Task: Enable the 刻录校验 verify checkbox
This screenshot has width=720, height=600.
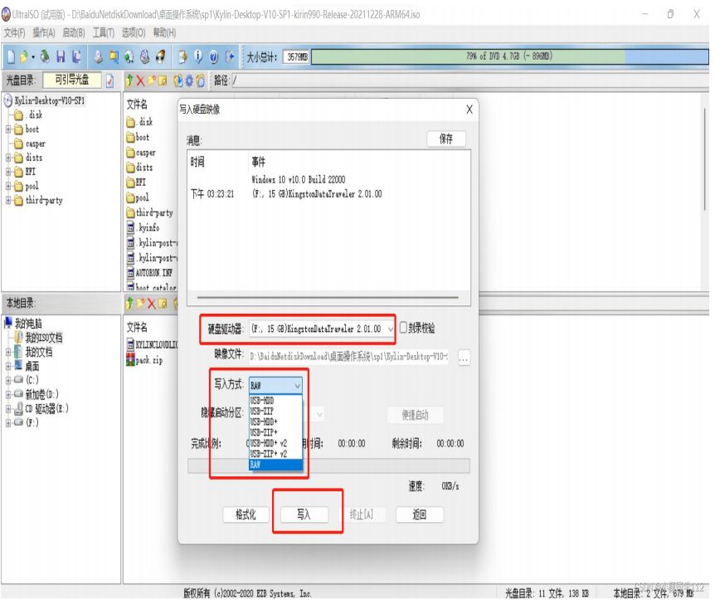Action: coord(404,328)
